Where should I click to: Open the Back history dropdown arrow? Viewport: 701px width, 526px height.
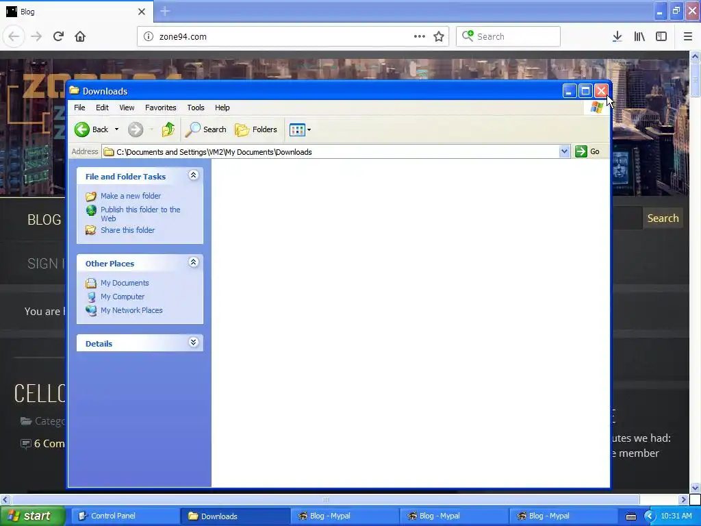pyautogui.click(x=116, y=129)
